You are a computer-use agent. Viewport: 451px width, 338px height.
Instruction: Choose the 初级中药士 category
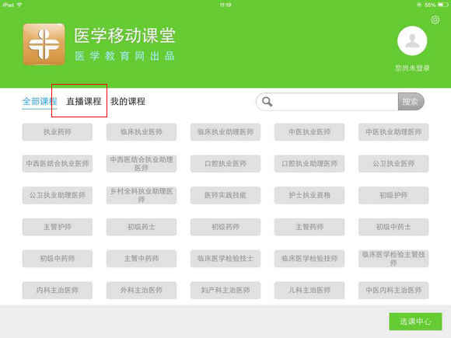coord(393,227)
